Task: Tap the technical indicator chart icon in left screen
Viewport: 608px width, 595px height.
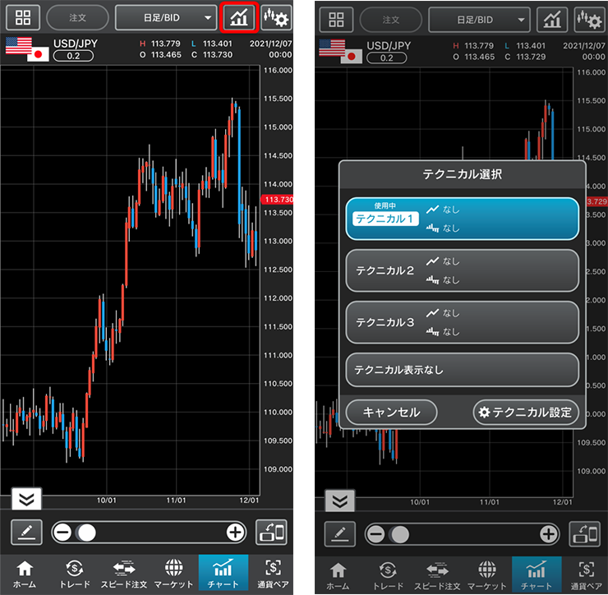Action: tap(239, 17)
